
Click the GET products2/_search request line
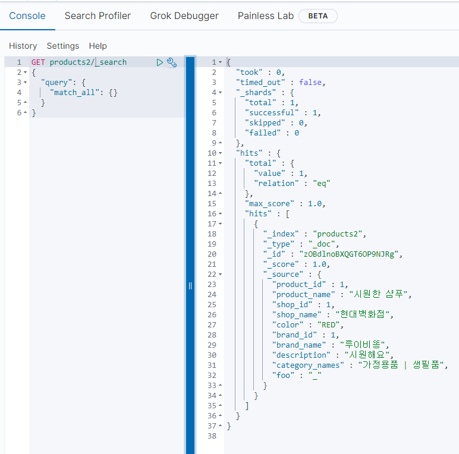coord(79,62)
